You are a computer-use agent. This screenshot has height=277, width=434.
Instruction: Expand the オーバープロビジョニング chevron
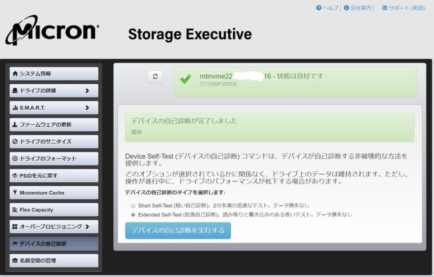point(87,226)
